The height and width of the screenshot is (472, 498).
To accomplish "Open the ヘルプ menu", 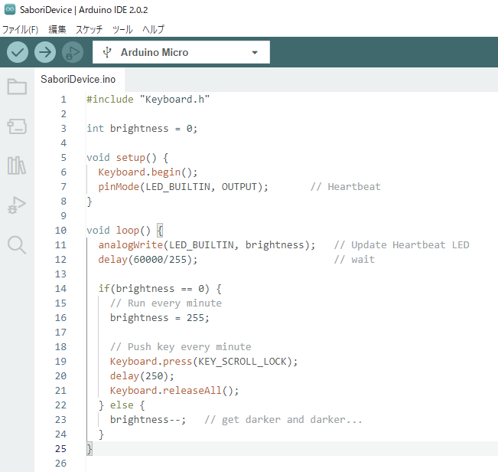I will coord(154,30).
